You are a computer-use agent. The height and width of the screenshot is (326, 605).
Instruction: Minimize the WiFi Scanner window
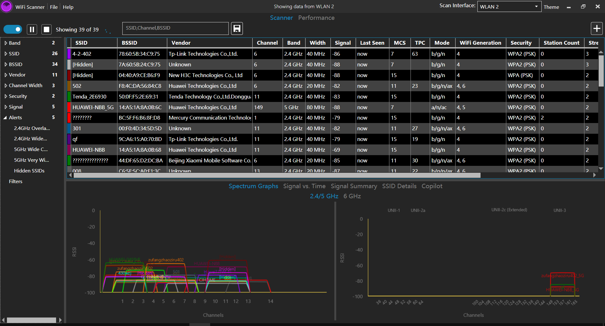click(569, 7)
